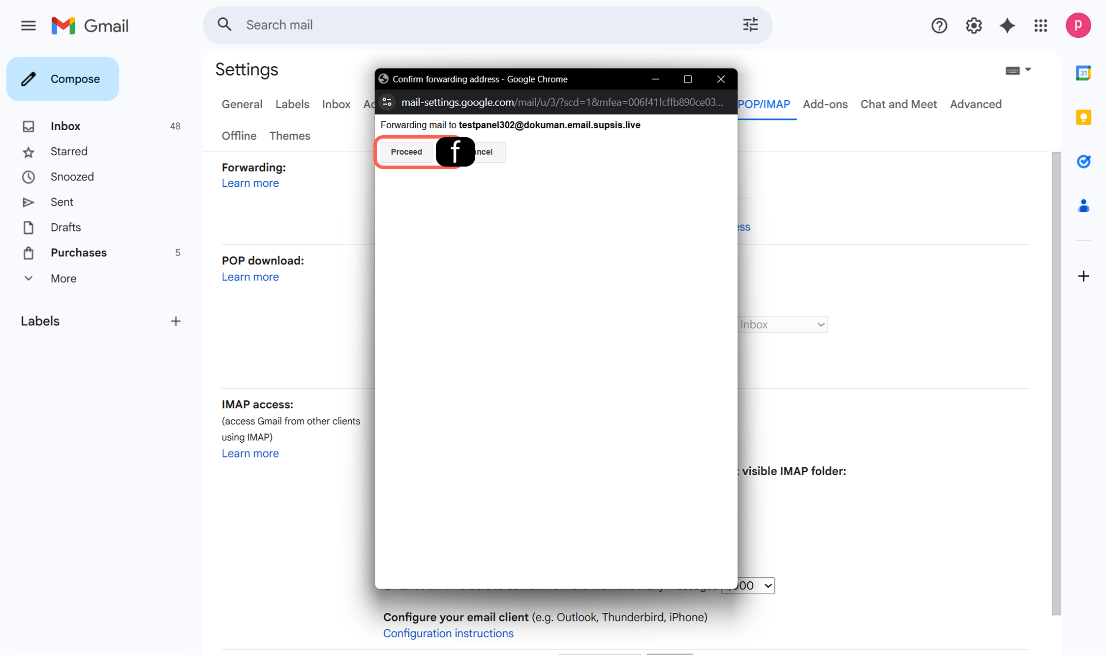
Task: Open Learn more under Forwarding
Action: 250,183
